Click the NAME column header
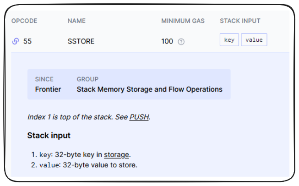Image resolution: width=299 pixels, height=186 pixels. 76,21
